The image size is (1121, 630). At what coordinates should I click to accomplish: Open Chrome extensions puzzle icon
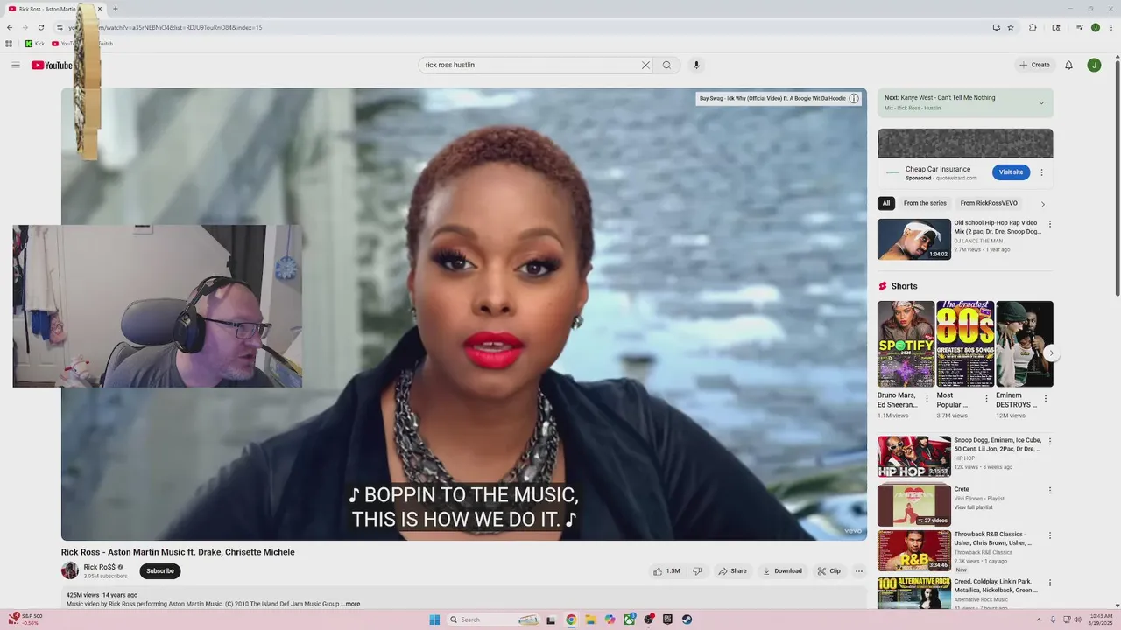pyautogui.click(x=1033, y=27)
